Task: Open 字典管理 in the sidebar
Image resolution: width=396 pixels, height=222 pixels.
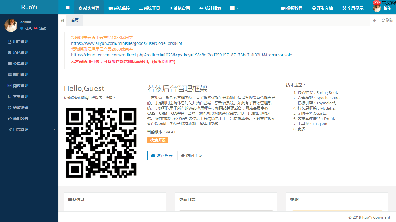Action: (x=20, y=97)
